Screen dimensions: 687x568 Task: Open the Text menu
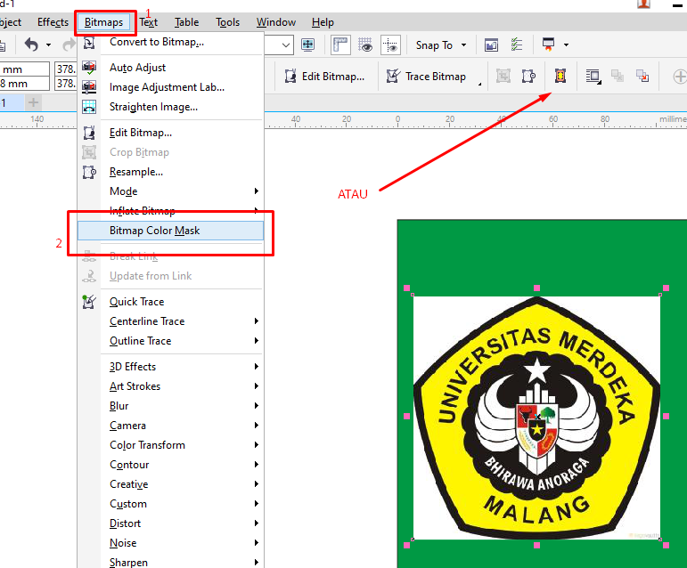149,22
